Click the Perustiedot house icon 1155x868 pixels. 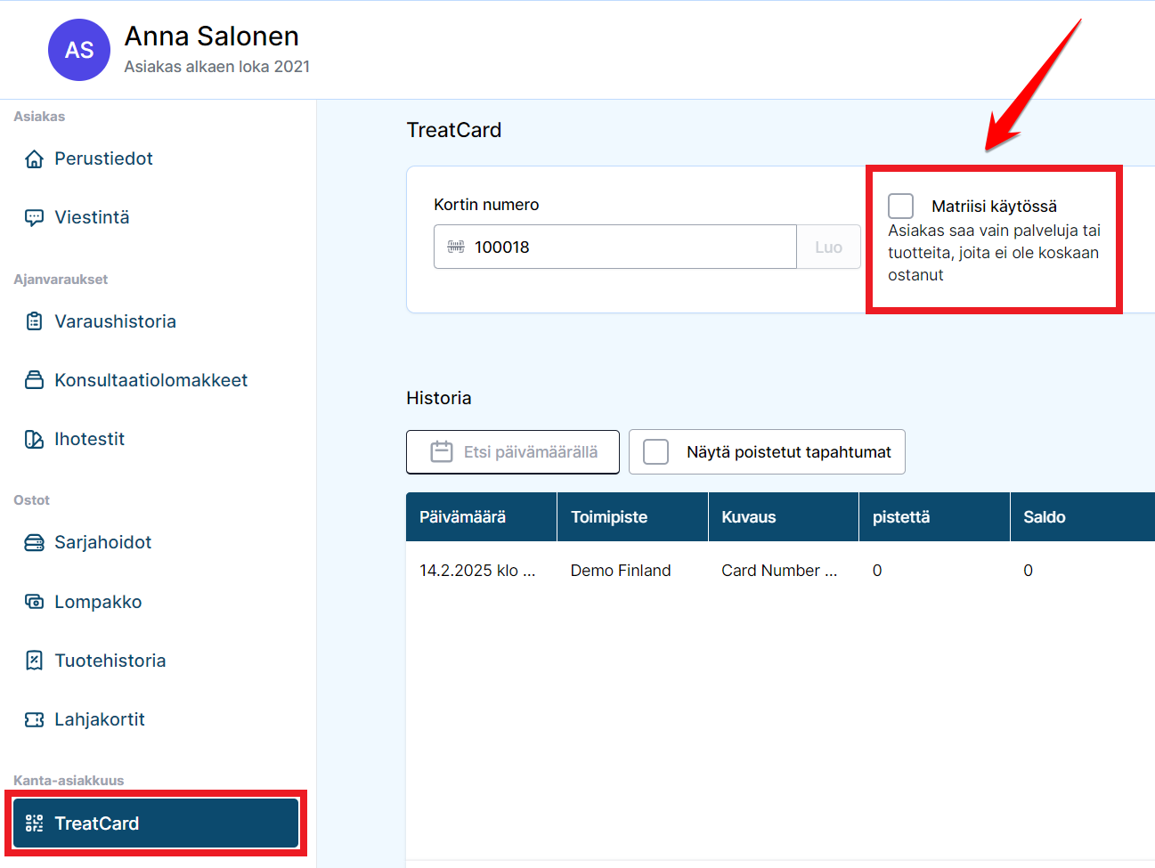[34, 158]
